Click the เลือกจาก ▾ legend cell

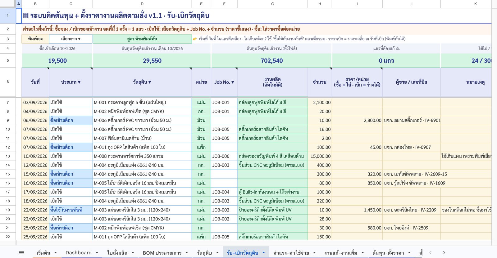[71, 39]
